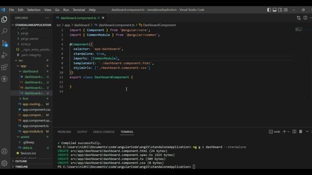The height and width of the screenshot is (175, 312).
Task: Add a new terminal with plus icon
Action: (x=284, y=132)
